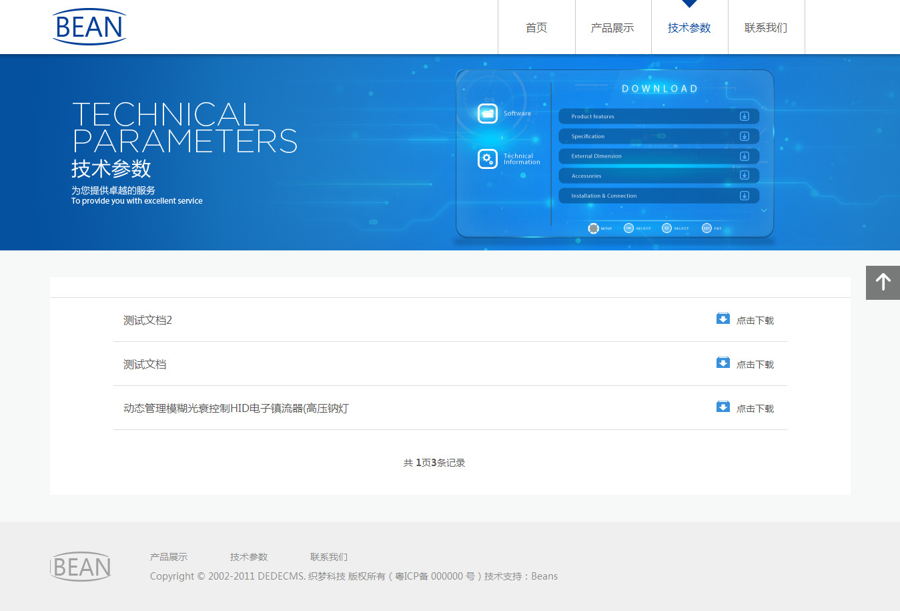Open the 首页 navigation tab
Viewport: 900px width, 611px height.
click(x=536, y=28)
